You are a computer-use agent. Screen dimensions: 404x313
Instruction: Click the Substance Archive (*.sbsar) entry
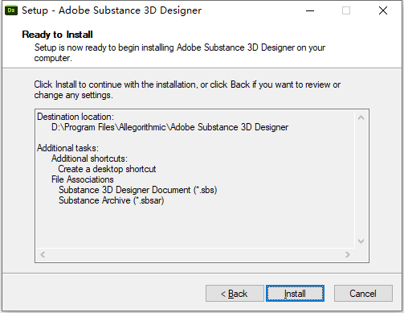pos(111,200)
